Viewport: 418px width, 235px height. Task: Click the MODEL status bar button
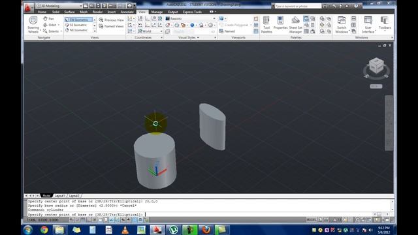pos(311,220)
